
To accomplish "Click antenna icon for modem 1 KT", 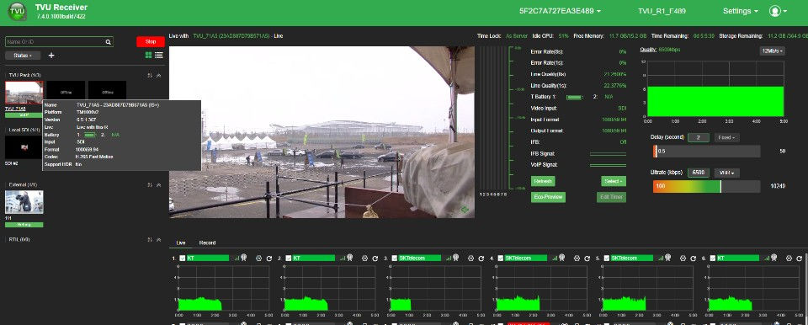I will [x=243, y=258].
